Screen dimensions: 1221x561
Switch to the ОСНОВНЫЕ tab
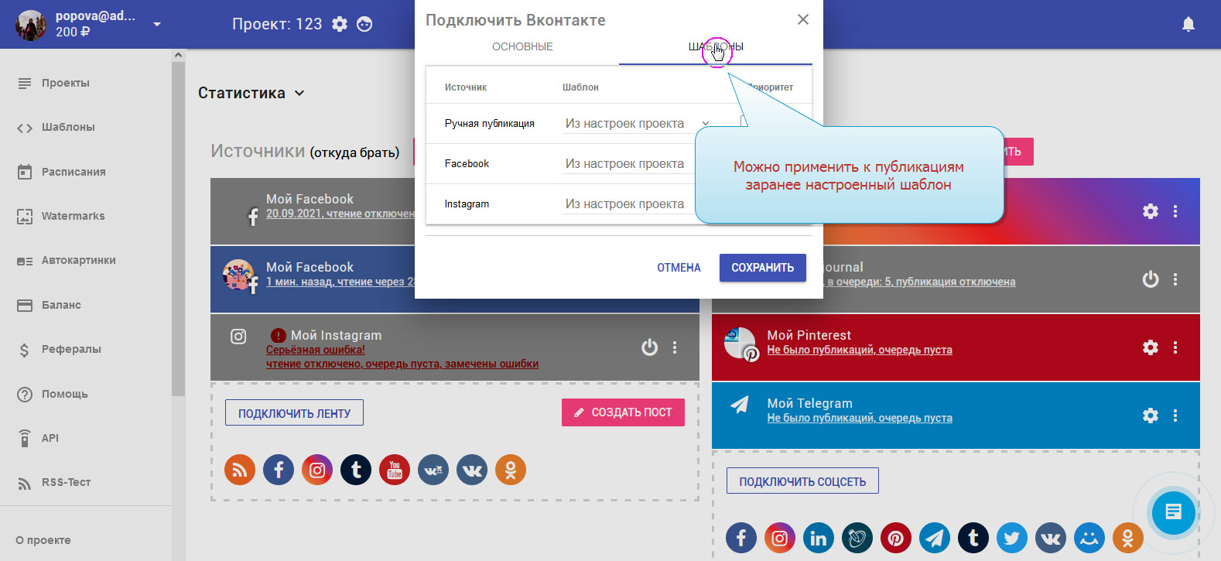tap(522, 46)
